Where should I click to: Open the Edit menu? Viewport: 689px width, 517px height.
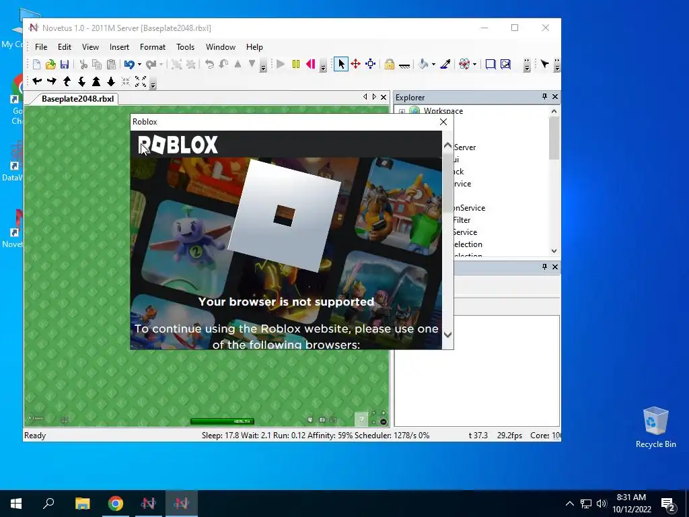coord(64,47)
